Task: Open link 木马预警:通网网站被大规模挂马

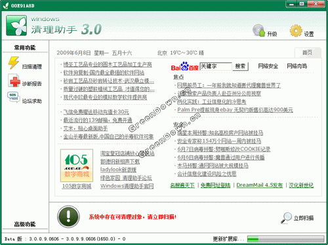Action: (213, 166)
